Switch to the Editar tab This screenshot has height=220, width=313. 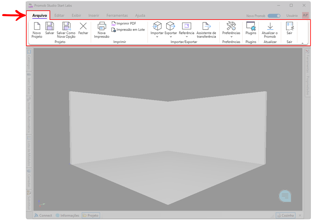click(59, 16)
